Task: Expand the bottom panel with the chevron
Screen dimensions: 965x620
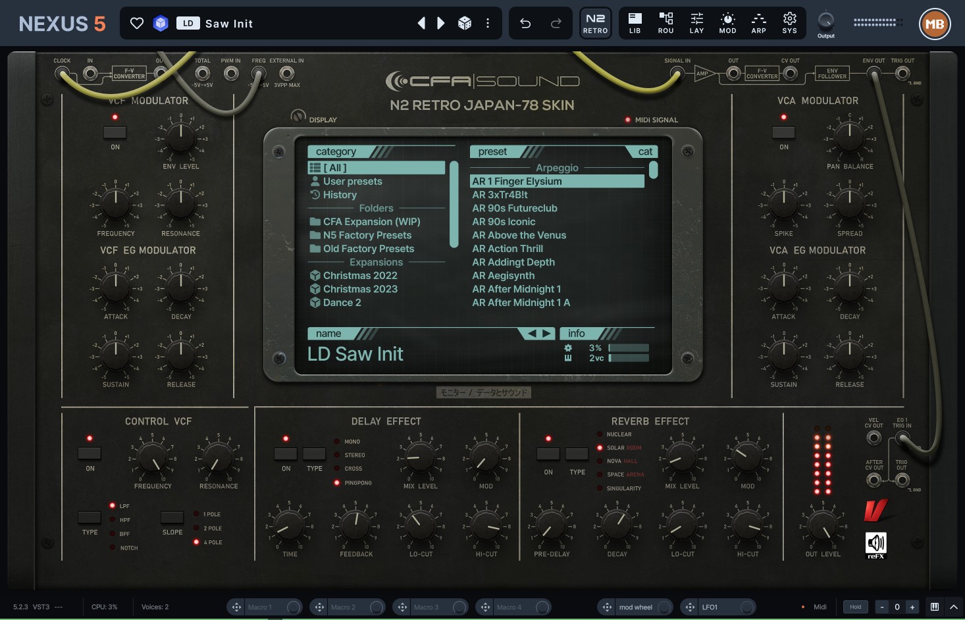Action: [954, 607]
